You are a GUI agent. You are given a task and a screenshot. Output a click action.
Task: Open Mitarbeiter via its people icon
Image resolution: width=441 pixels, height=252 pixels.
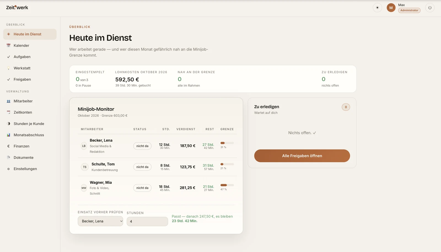[9, 101]
